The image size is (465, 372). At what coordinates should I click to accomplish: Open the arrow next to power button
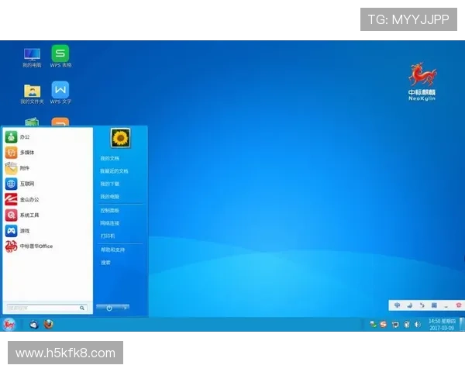pyautogui.click(x=125, y=308)
